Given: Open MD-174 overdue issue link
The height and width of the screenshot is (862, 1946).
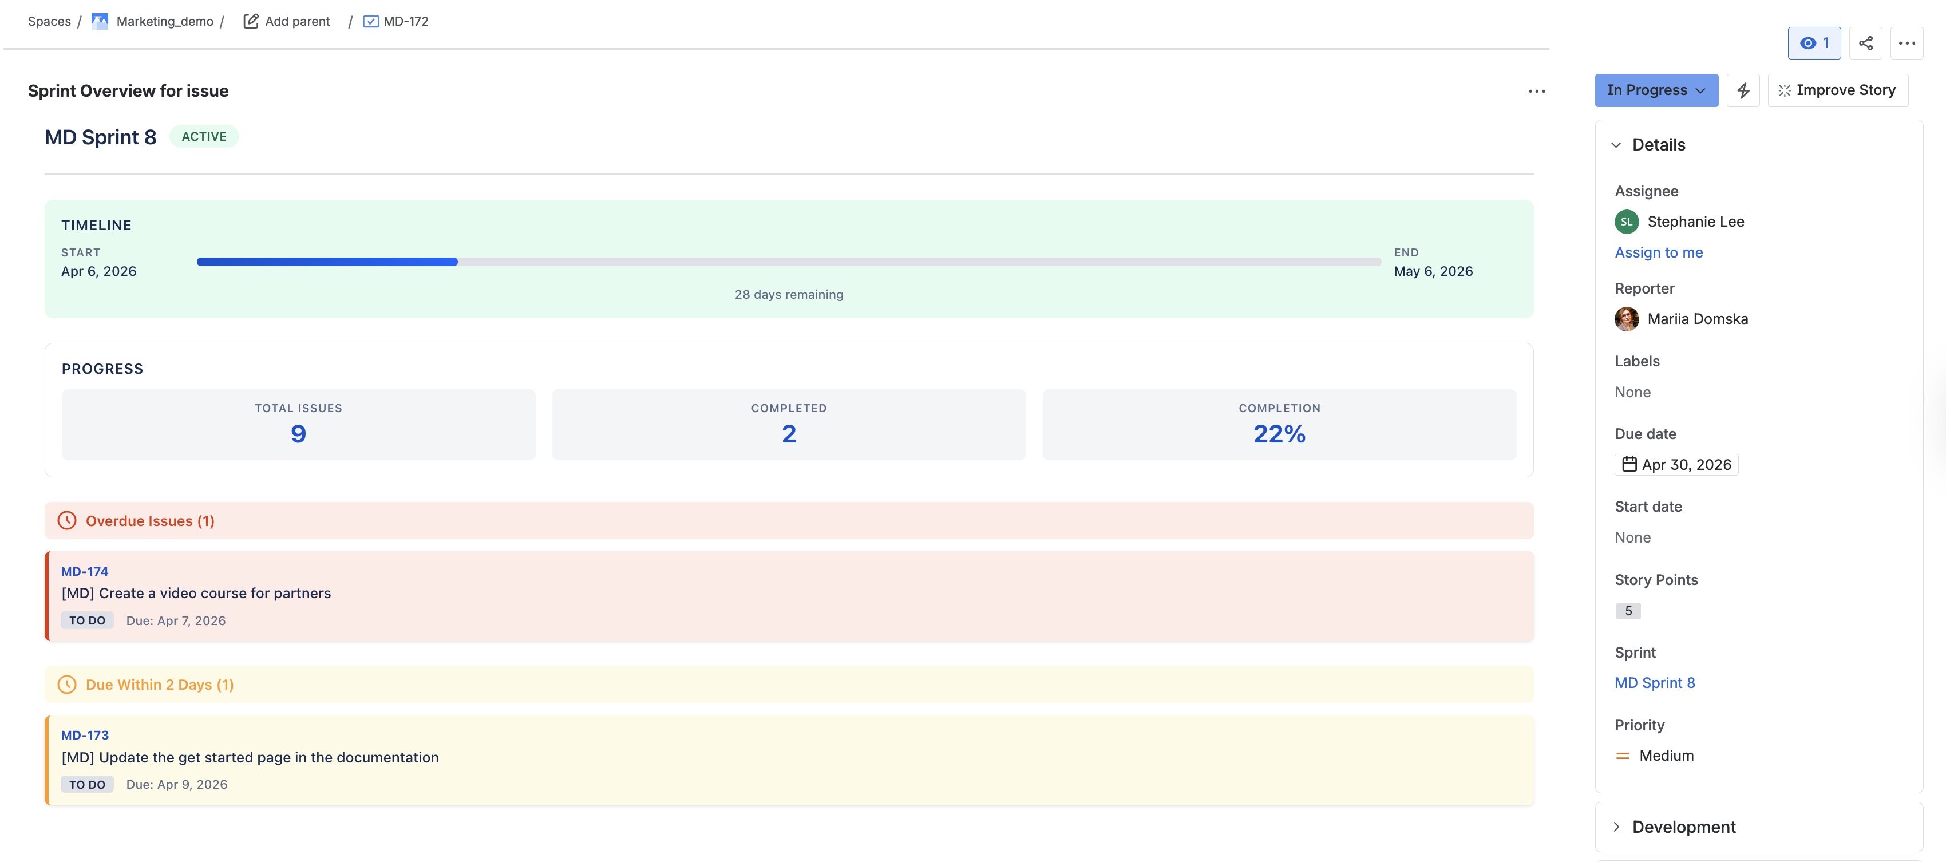Looking at the screenshot, I should coord(85,571).
